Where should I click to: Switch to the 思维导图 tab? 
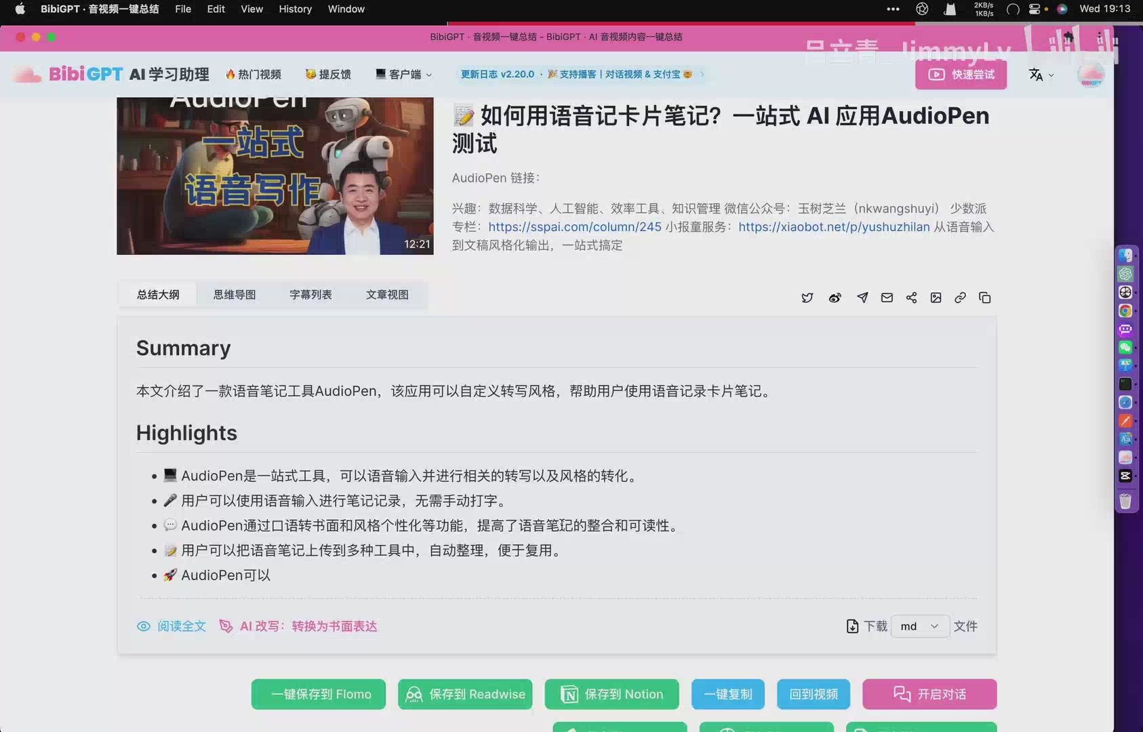[x=235, y=295]
